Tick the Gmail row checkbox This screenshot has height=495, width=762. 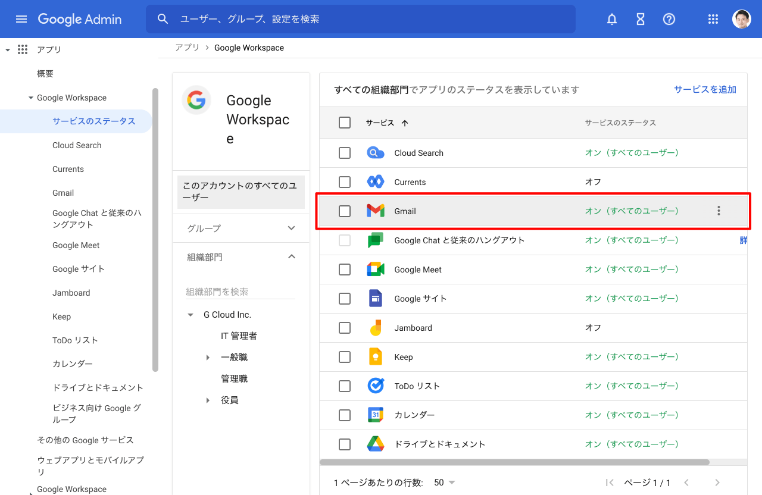pos(345,211)
